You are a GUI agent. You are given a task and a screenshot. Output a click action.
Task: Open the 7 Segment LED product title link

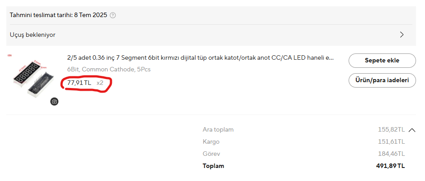[x=200, y=58]
